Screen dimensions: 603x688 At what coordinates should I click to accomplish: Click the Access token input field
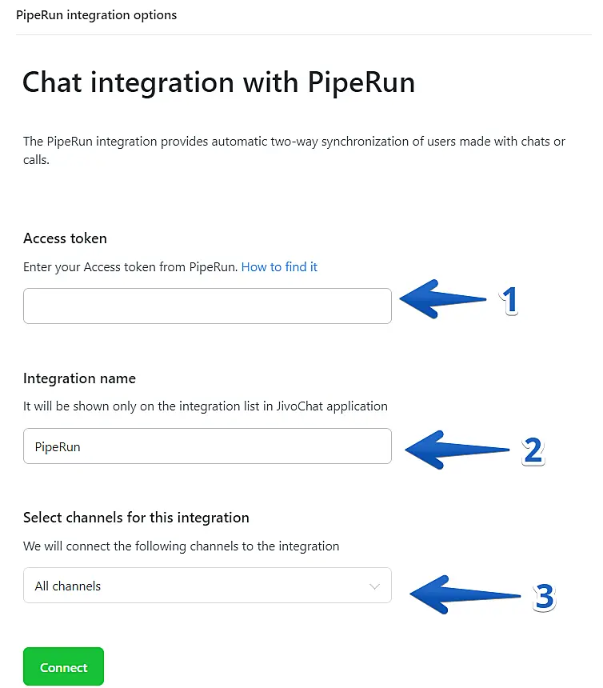tap(207, 306)
